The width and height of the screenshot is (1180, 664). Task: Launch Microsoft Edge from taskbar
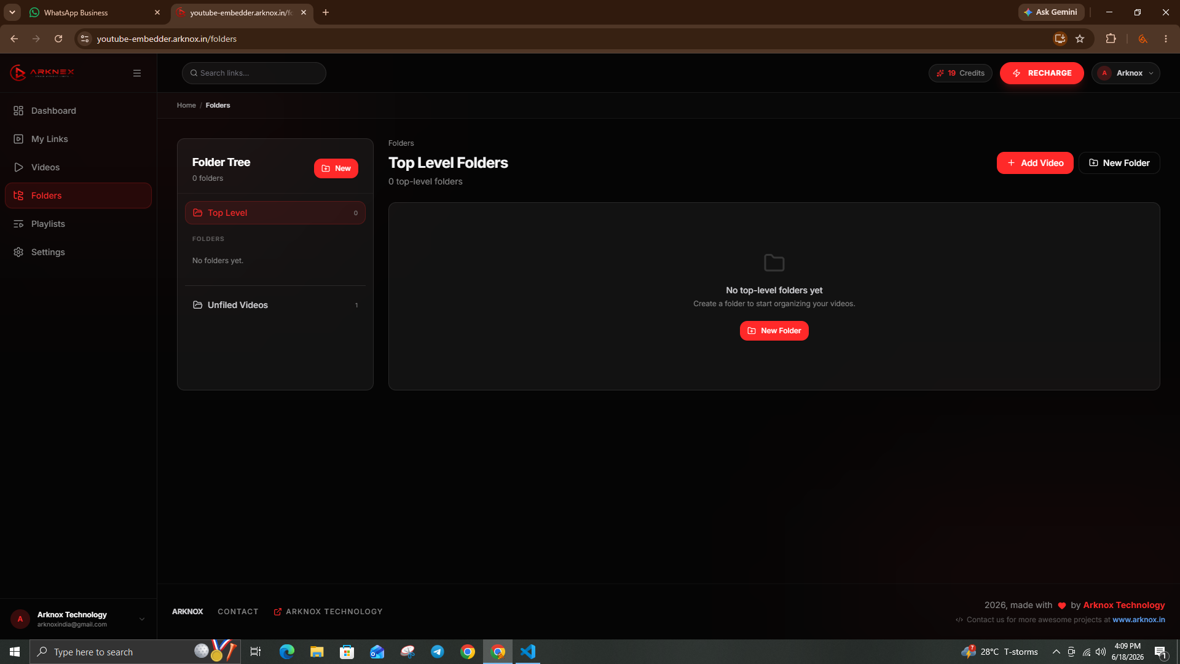point(286,652)
